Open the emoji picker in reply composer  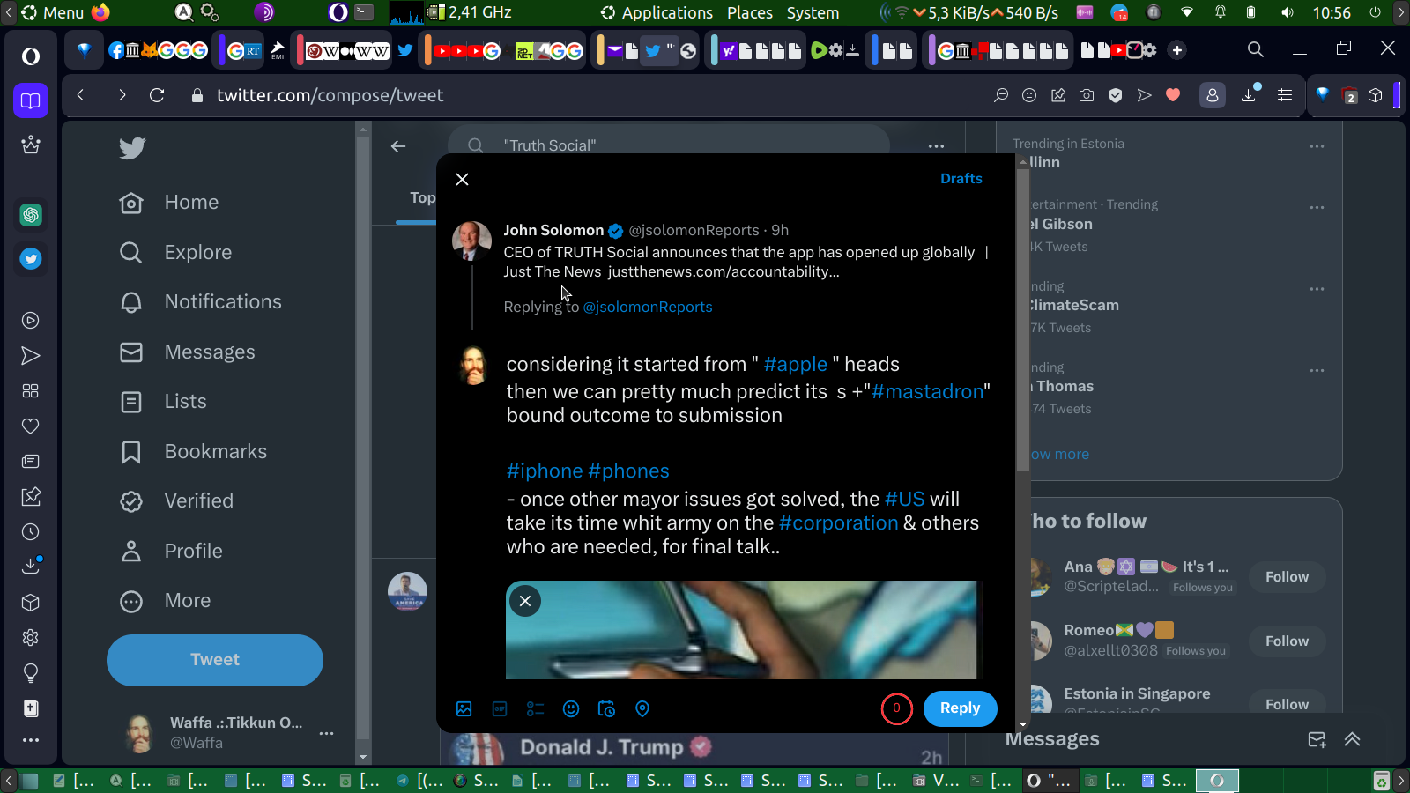[571, 708]
